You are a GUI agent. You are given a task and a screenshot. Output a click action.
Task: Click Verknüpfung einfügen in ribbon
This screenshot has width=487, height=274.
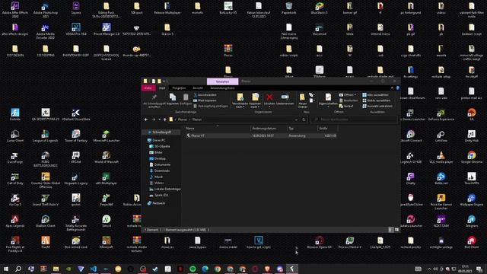point(211,106)
